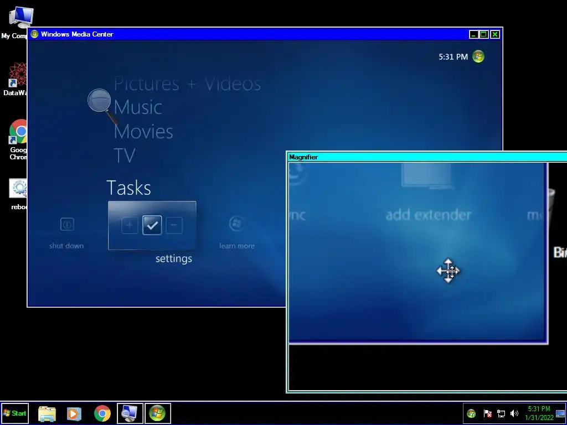Select Movies in Media Center menu

tap(143, 131)
